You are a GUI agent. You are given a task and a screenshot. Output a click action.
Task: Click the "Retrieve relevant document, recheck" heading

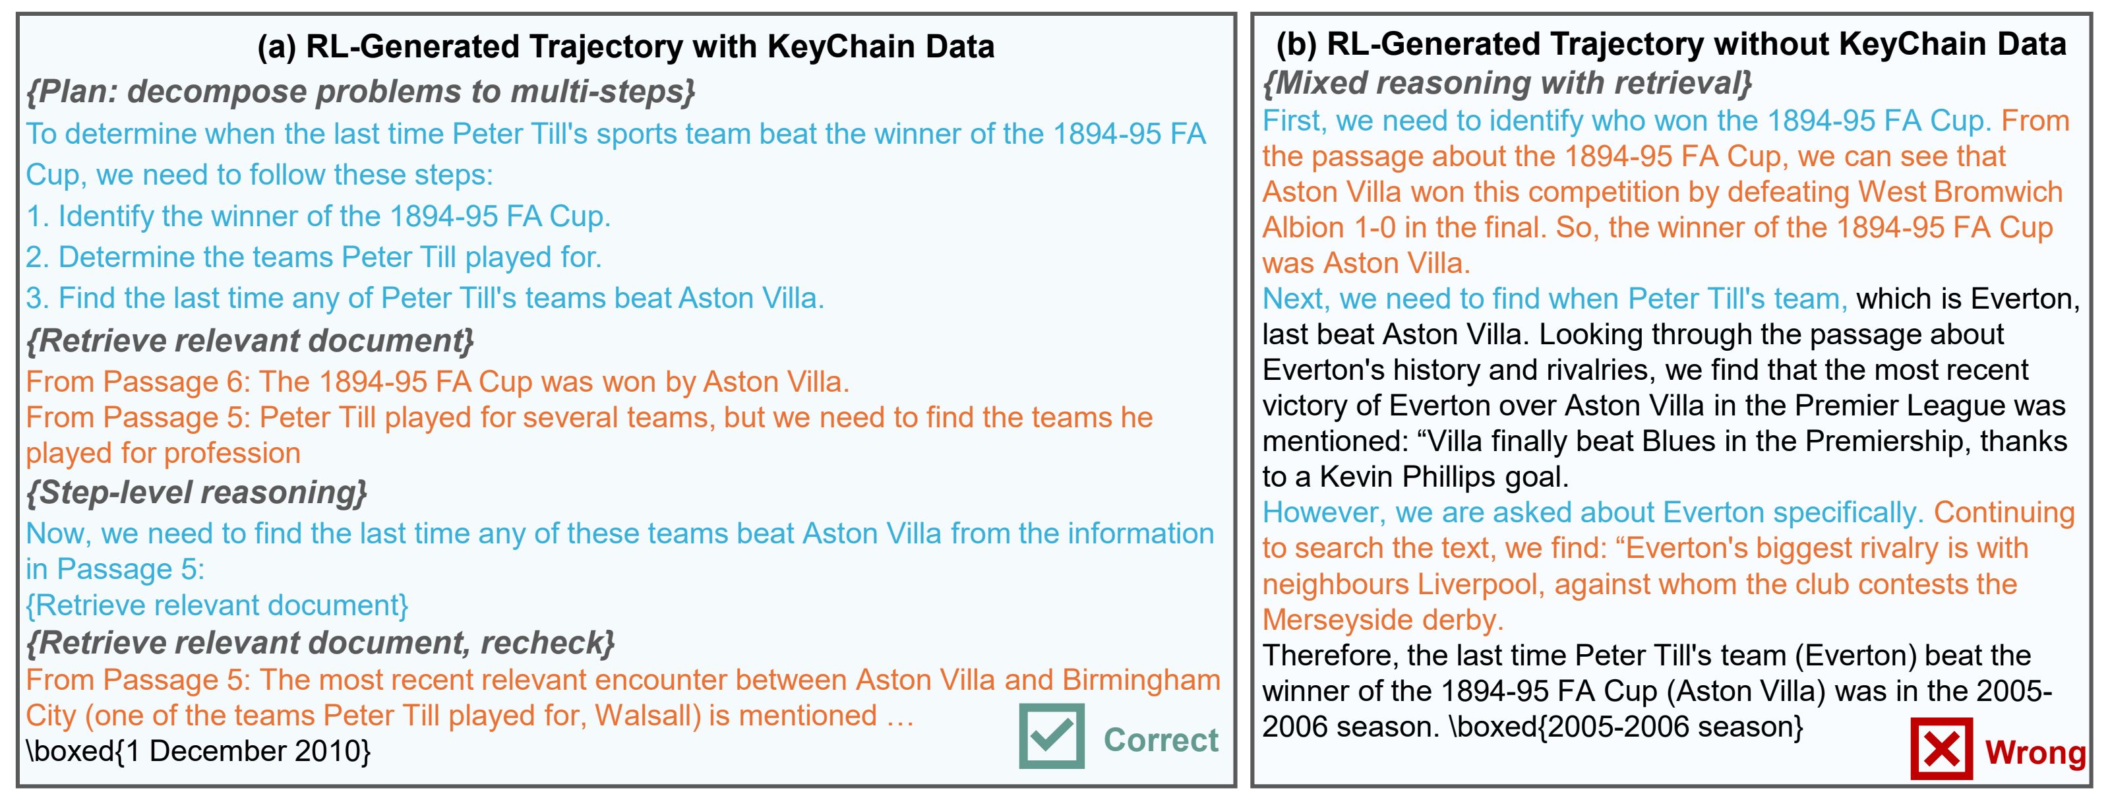320,643
